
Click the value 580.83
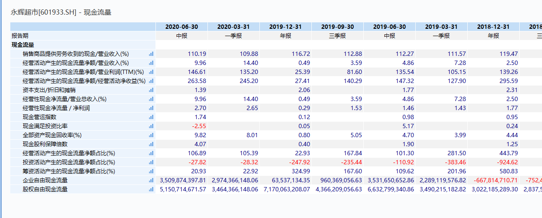coord(509,171)
